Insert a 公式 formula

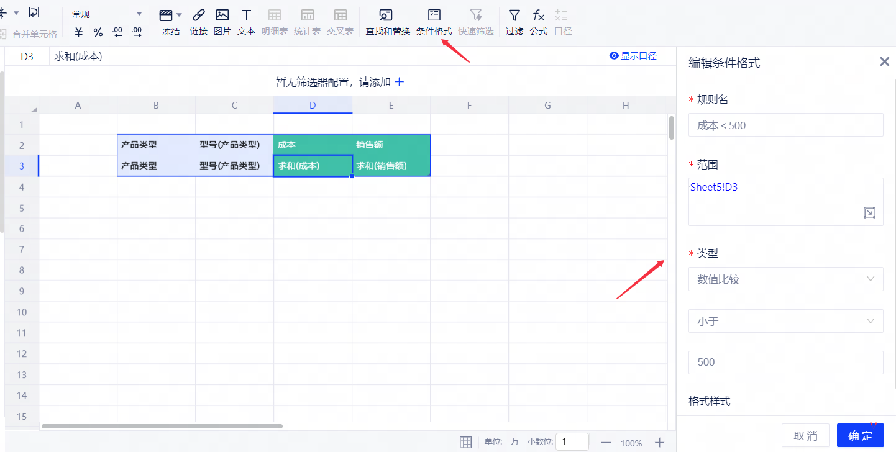pyautogui.click(x=538, y=20)
